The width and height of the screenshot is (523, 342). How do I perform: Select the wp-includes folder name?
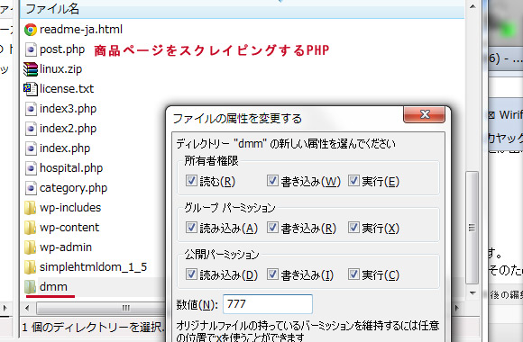pos(70,208)
